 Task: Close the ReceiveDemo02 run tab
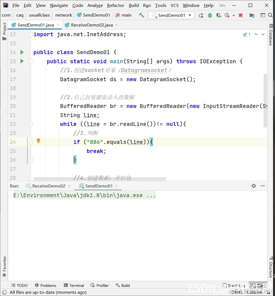[x=69, y=186]
